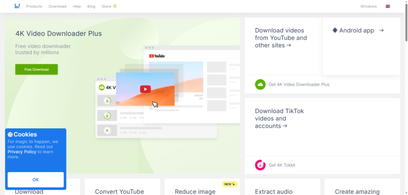The height and width of the screenshot is (195, 408).
Task: Open the Windows platform selector
Action: [x=368, y=6]
